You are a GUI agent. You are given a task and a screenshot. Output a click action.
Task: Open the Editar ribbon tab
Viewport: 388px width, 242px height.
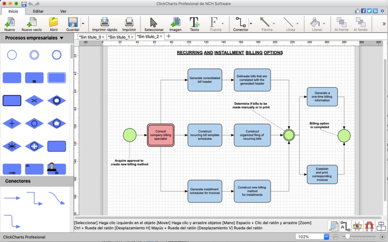[38, 11]
